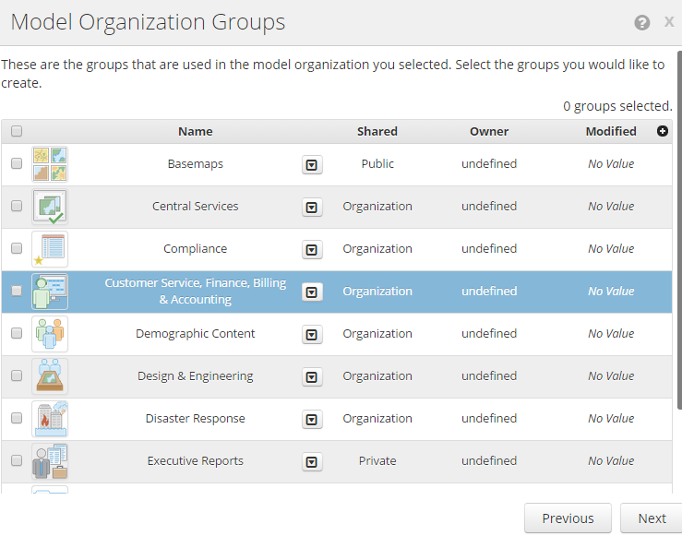The width and height of the screenshot is (682, 536).
Task: Click the Basemaps group thumbnail icon
Action: [x=50, y=164]
